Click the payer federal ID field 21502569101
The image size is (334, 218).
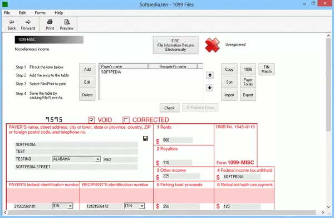(x=32, y=206)
